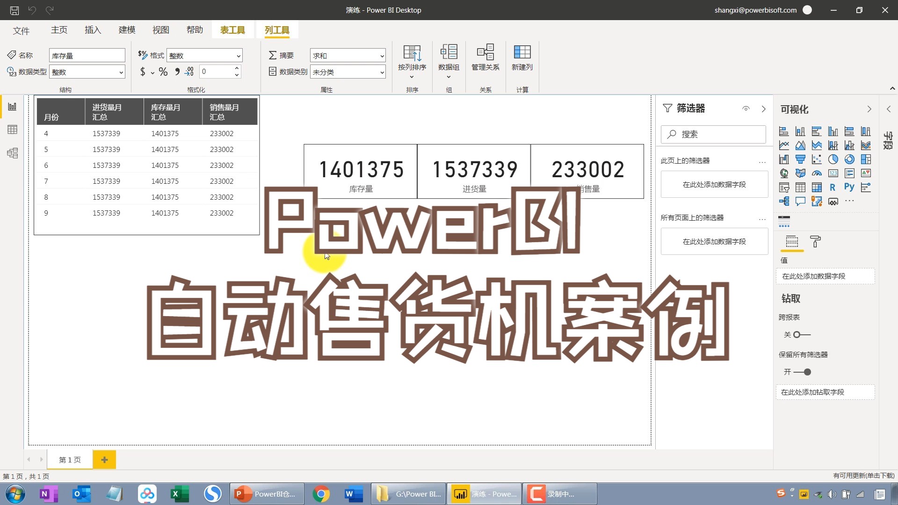Add a new page with the plus button
The height and width of the screenshot is (505, 898).
click(x=104, y=460)
